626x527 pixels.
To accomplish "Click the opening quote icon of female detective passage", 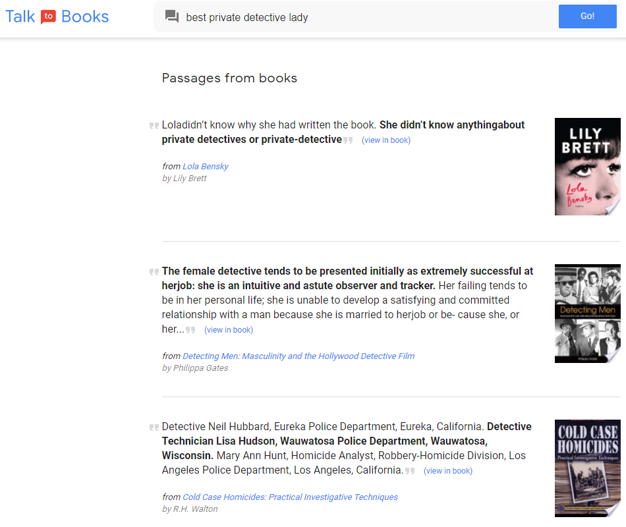I will 154,271.
